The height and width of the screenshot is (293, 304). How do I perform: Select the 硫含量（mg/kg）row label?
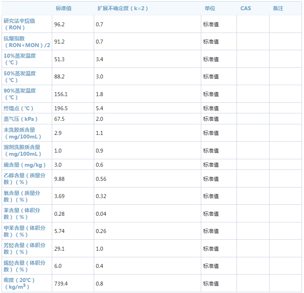(x=24, y=165)
